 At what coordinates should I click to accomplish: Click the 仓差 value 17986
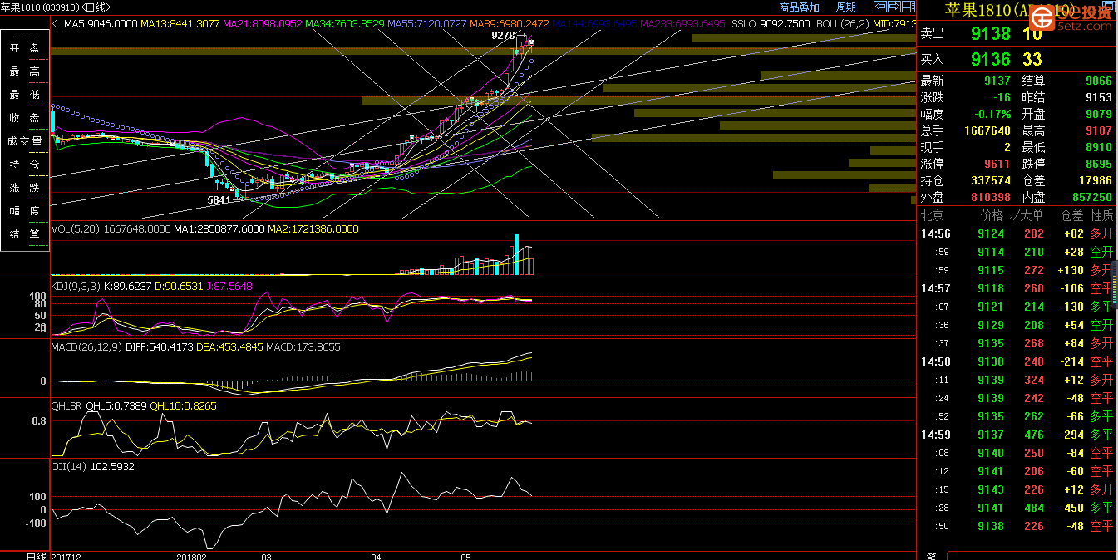coord(1095,180)
